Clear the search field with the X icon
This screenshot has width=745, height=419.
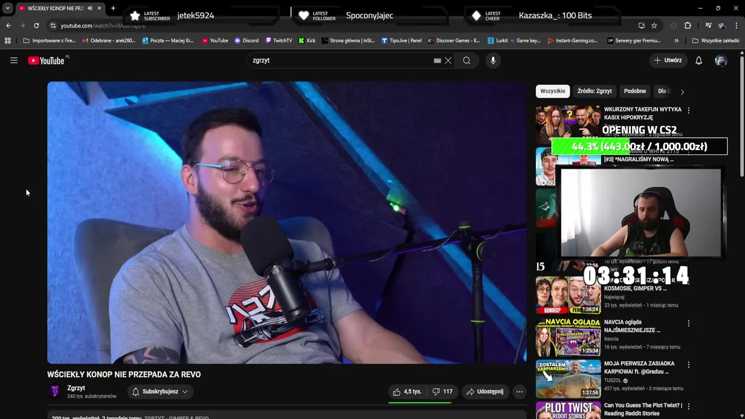[x=448, y=61]
